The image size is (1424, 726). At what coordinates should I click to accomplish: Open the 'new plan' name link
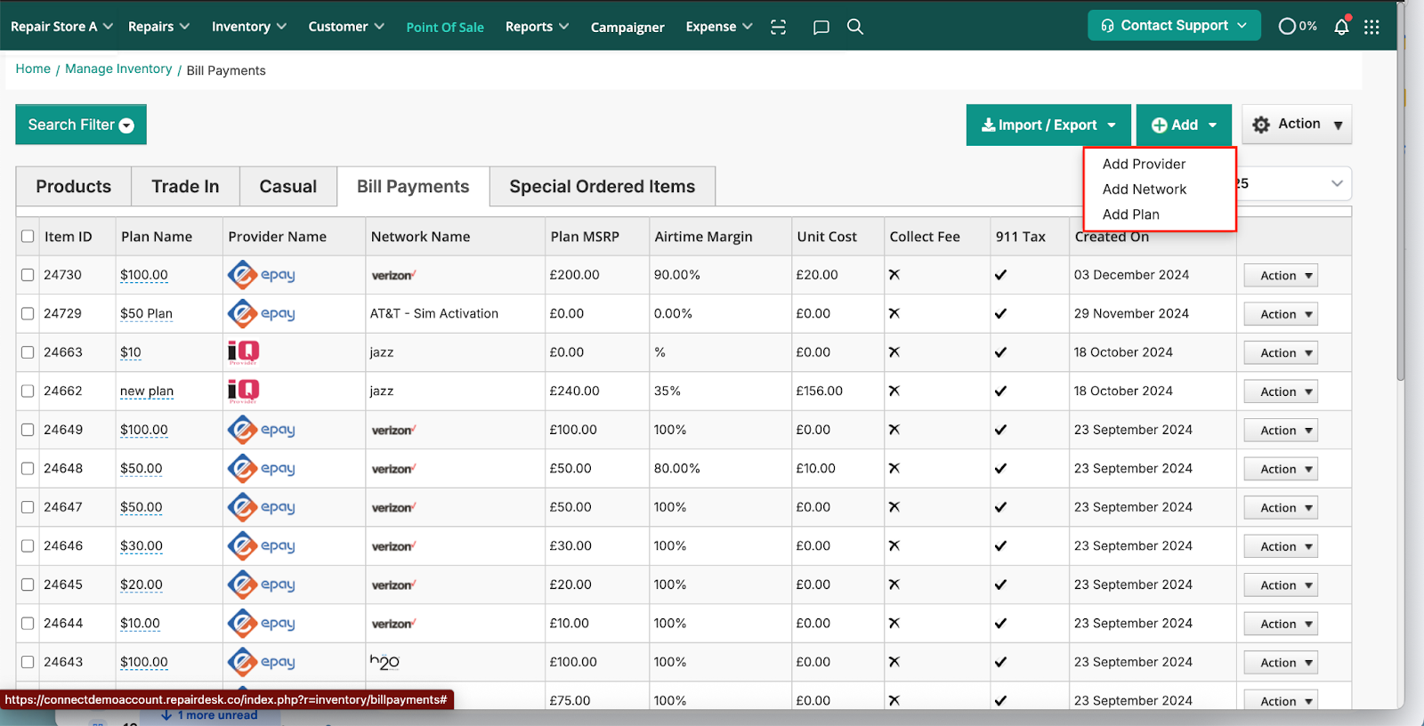click(x=147, y=391)
